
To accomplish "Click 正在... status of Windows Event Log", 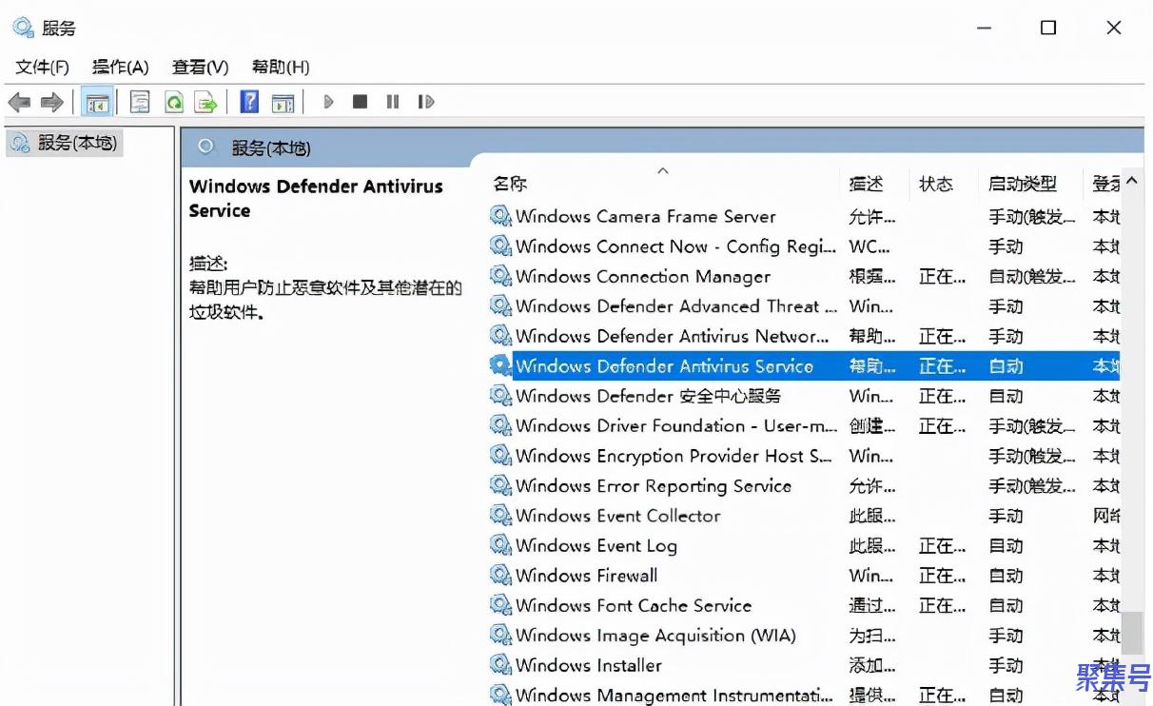I will tap(943, 545).
